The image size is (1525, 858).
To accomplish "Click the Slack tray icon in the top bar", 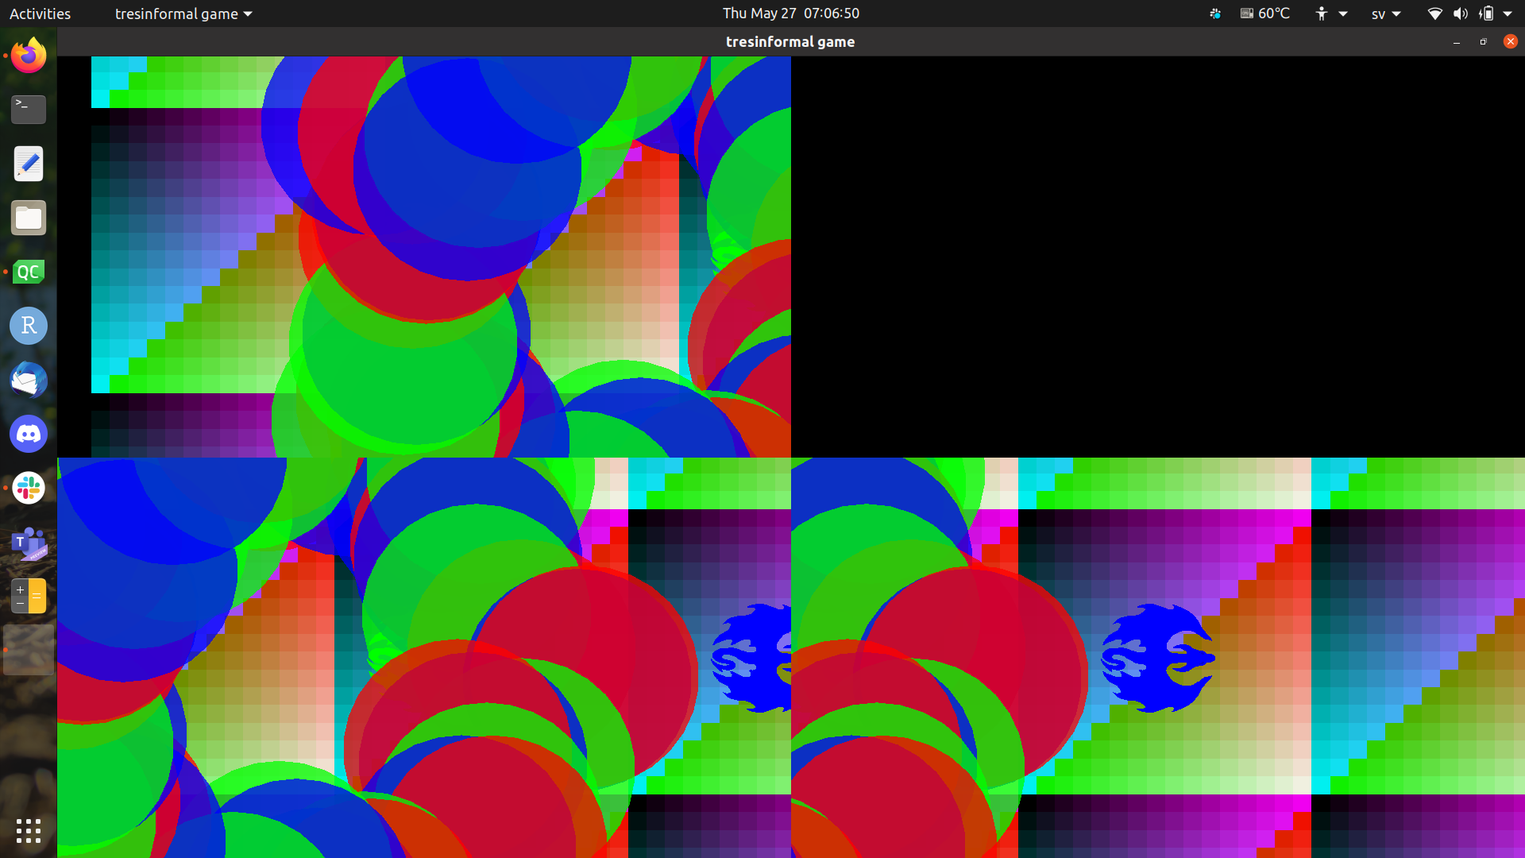I will tap(1214, 14).
